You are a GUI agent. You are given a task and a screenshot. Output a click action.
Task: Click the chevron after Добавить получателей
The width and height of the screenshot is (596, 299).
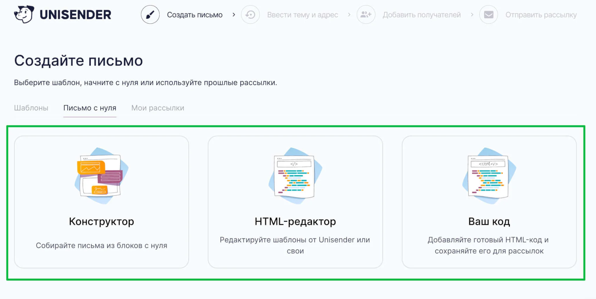pyautogui.click(x=472, y=15)
